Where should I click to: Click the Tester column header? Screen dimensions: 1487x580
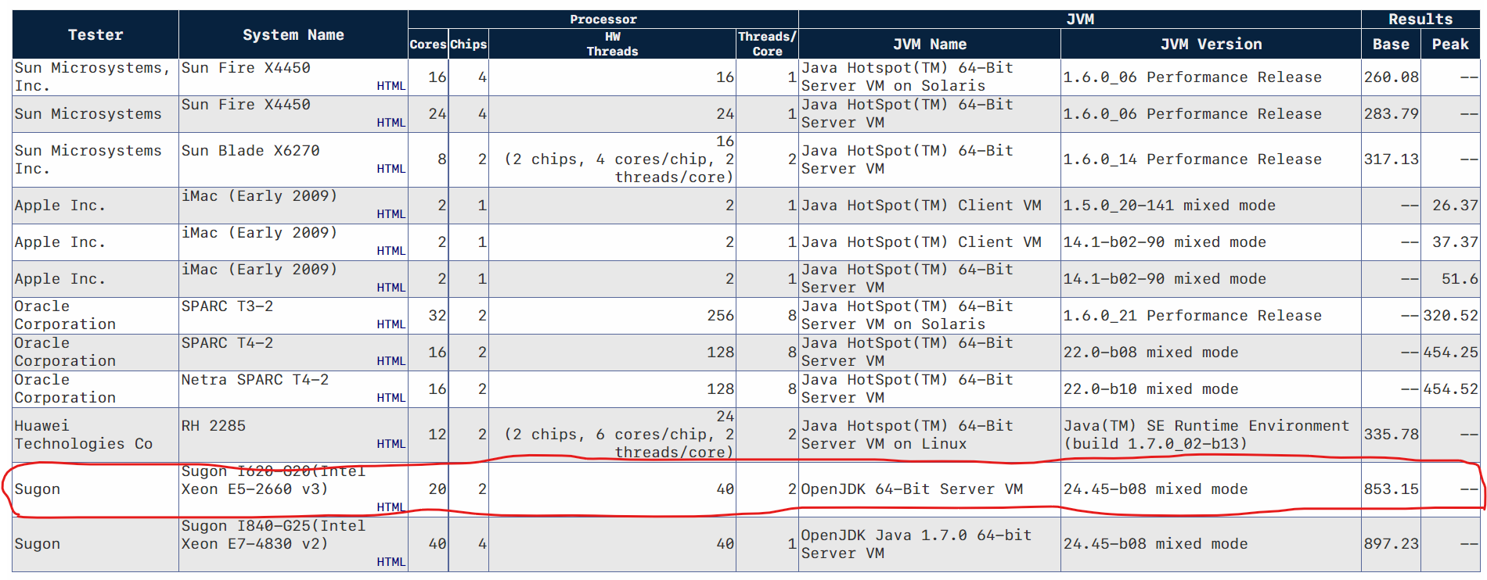coord(95,34)
